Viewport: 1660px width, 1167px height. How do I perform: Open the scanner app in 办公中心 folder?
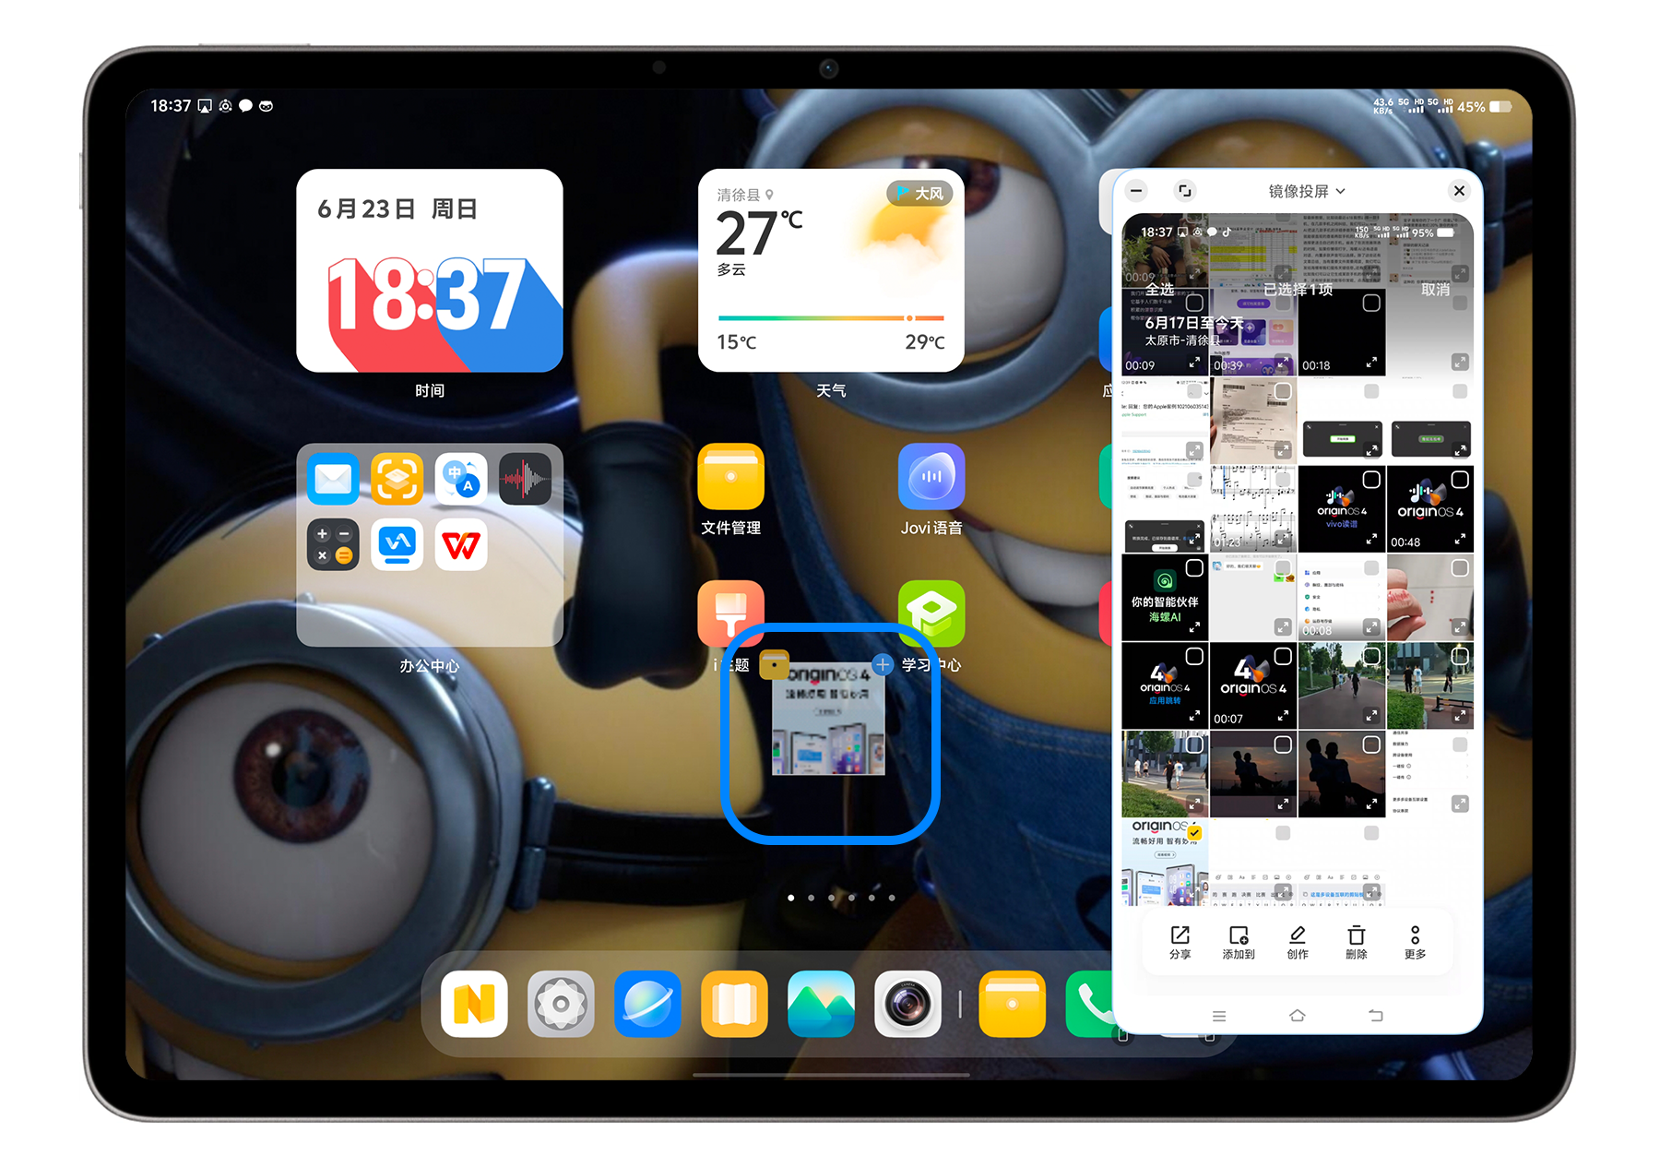point(397,479)
